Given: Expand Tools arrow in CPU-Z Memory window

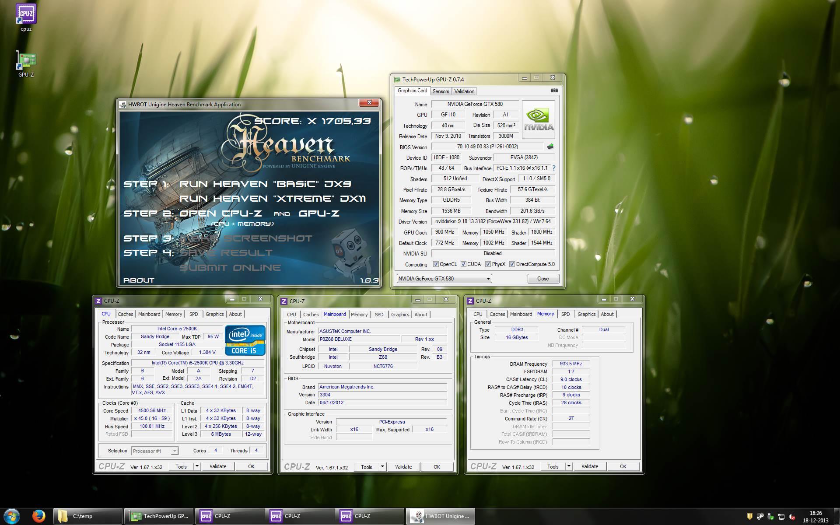Looking at the screenshot, I should click(569, 466).
